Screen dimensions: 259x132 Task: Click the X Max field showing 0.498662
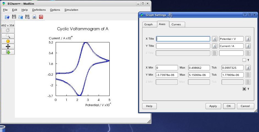(199, 68)
